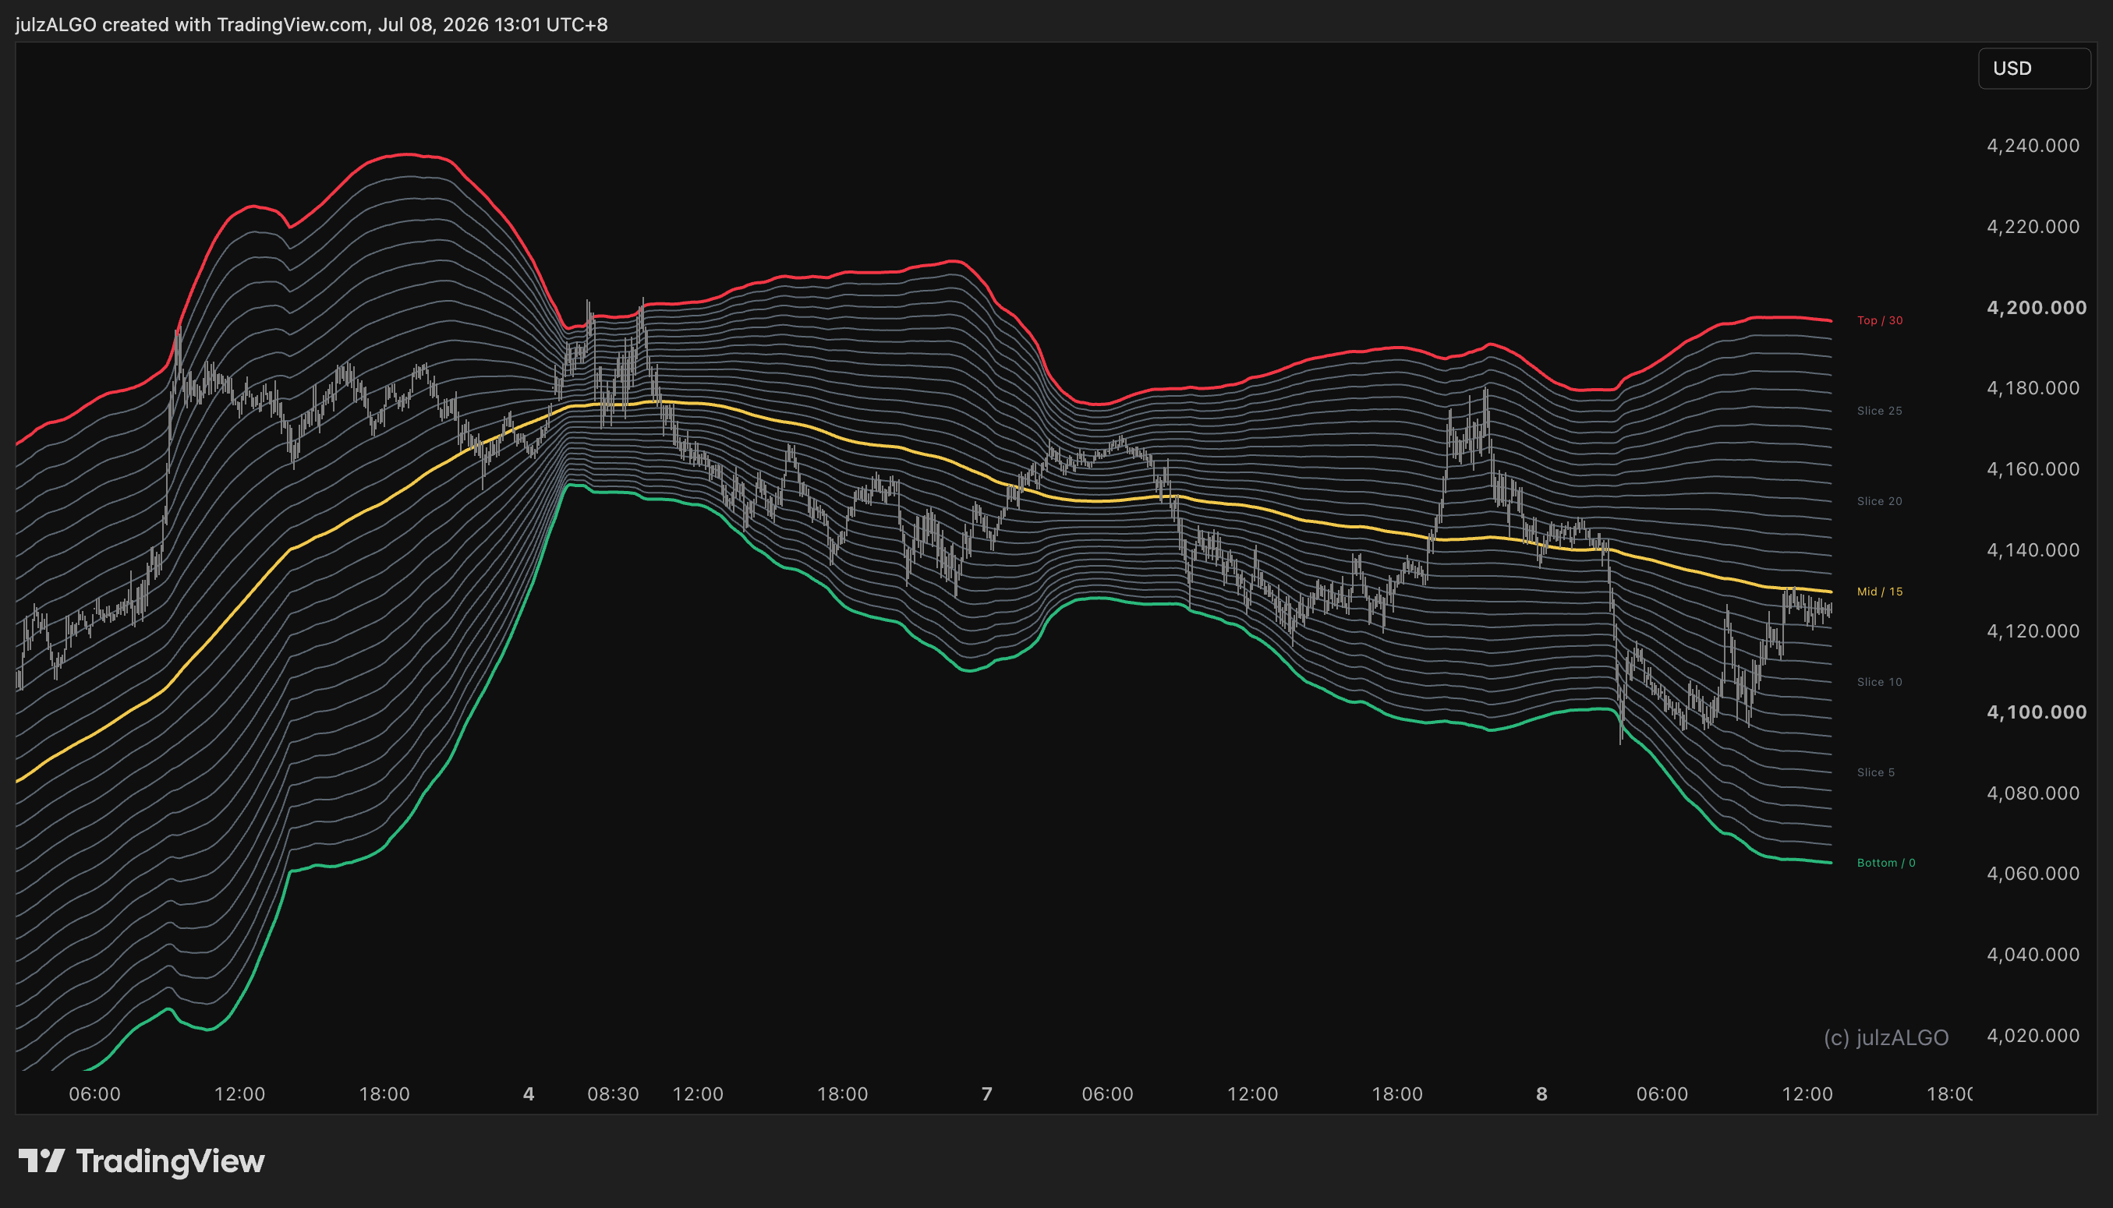Open the USD currency selector
Screen dimensions: 2113x1208
pyautogui.click(x=2033, y=68)
